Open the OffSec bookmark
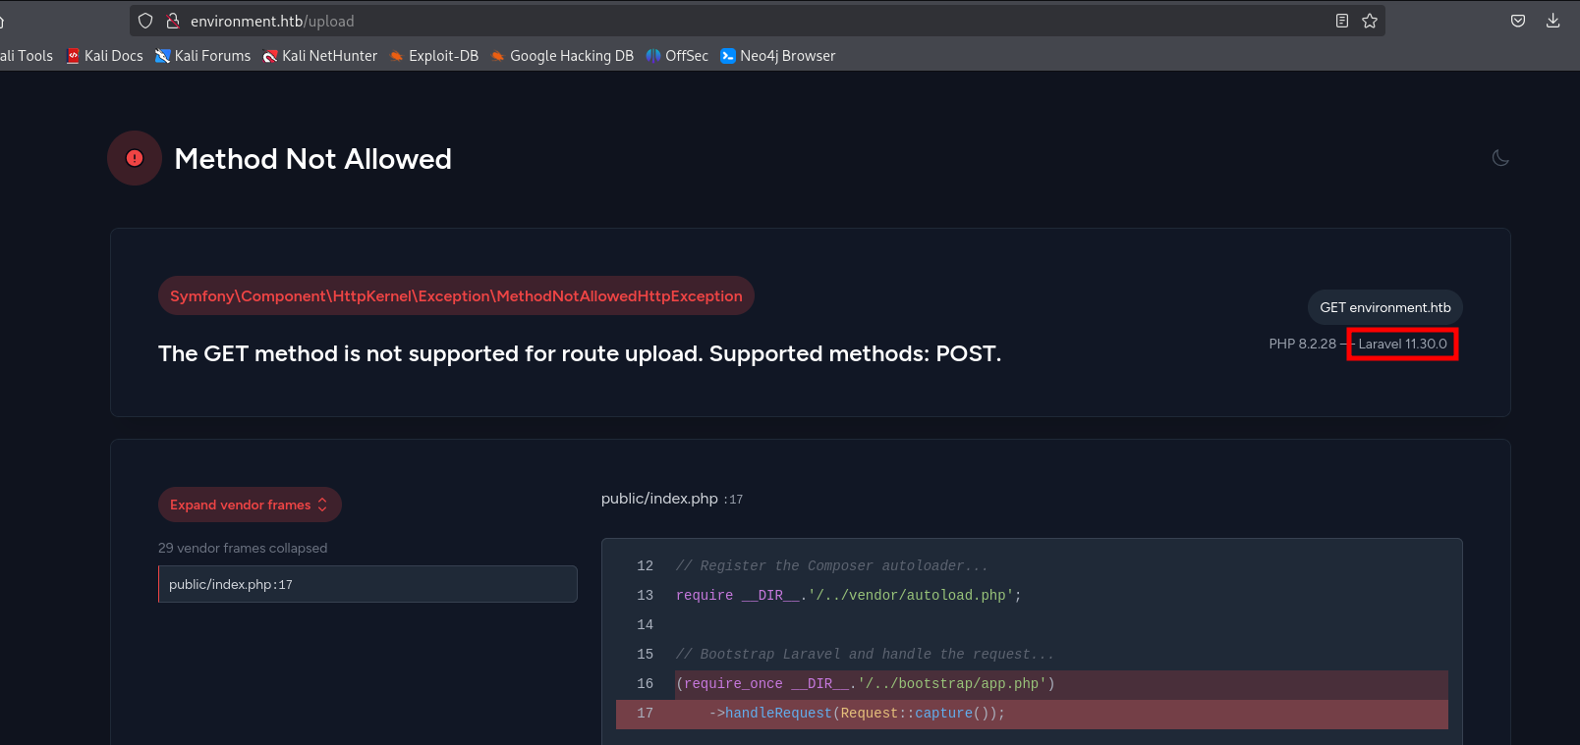This screenshot has height=745, width=1580. coord(677,56)
